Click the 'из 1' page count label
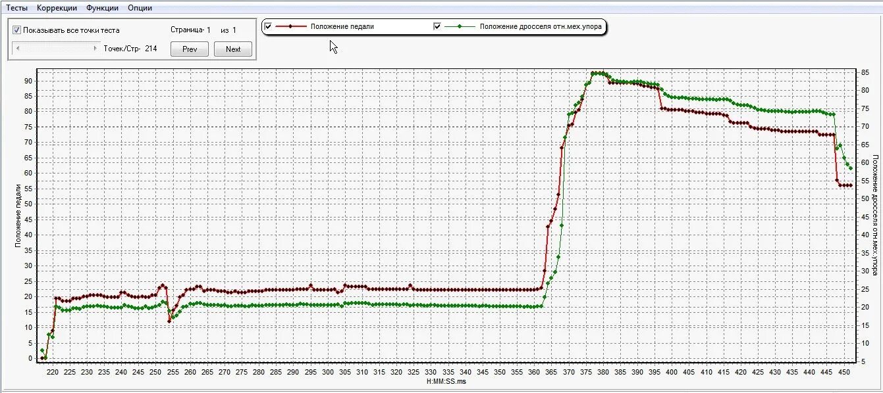Screen dimensions: 883x393 tap(228, 30)
